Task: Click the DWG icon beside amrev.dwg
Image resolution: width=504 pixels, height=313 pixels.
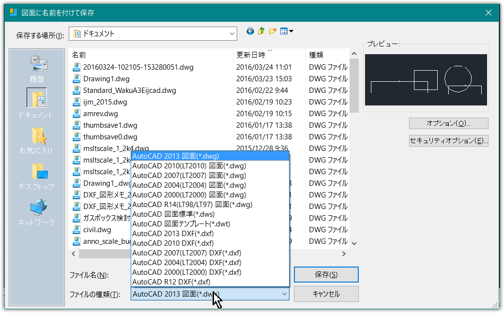Action: click(76, 114)
